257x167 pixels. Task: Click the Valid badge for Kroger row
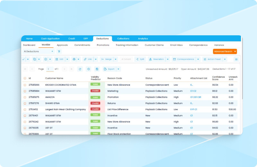pos(95,84)
